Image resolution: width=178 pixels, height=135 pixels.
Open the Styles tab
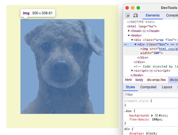point(130,87)
